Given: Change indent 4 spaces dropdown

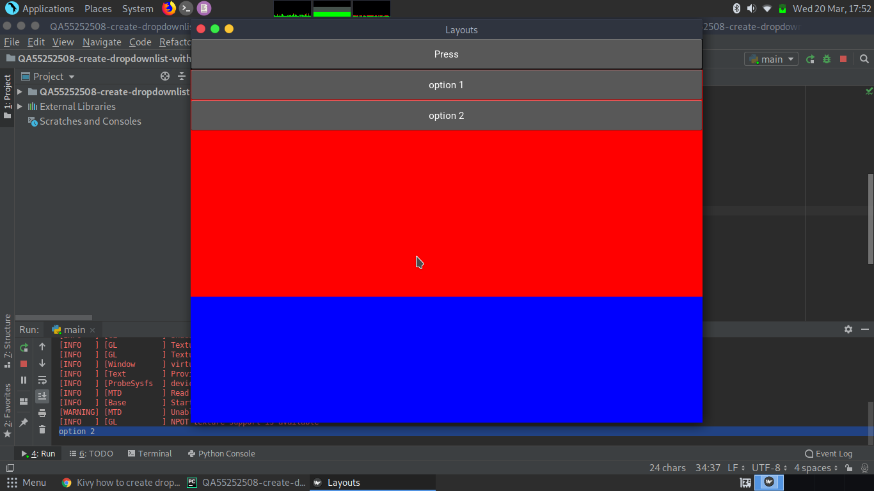Looking at the screenshot, I should (x=816, y=468).
